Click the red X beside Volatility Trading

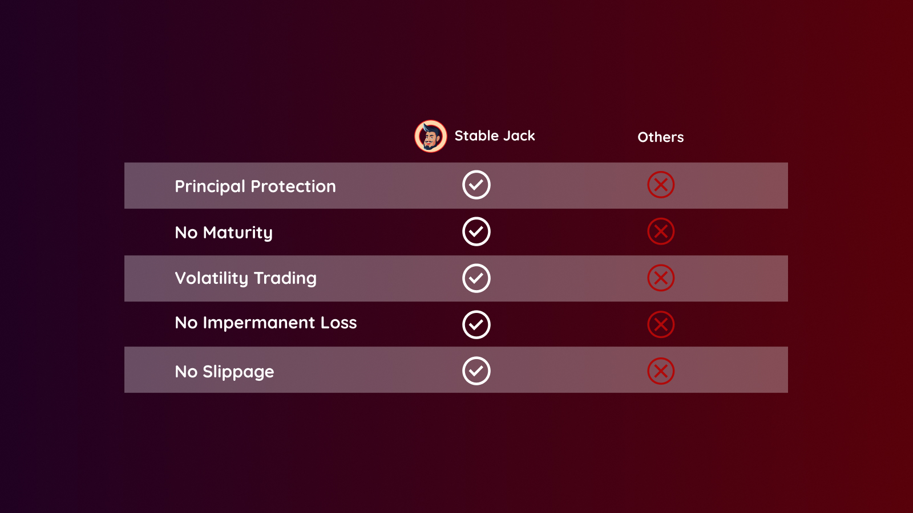[x=661, y=278]
